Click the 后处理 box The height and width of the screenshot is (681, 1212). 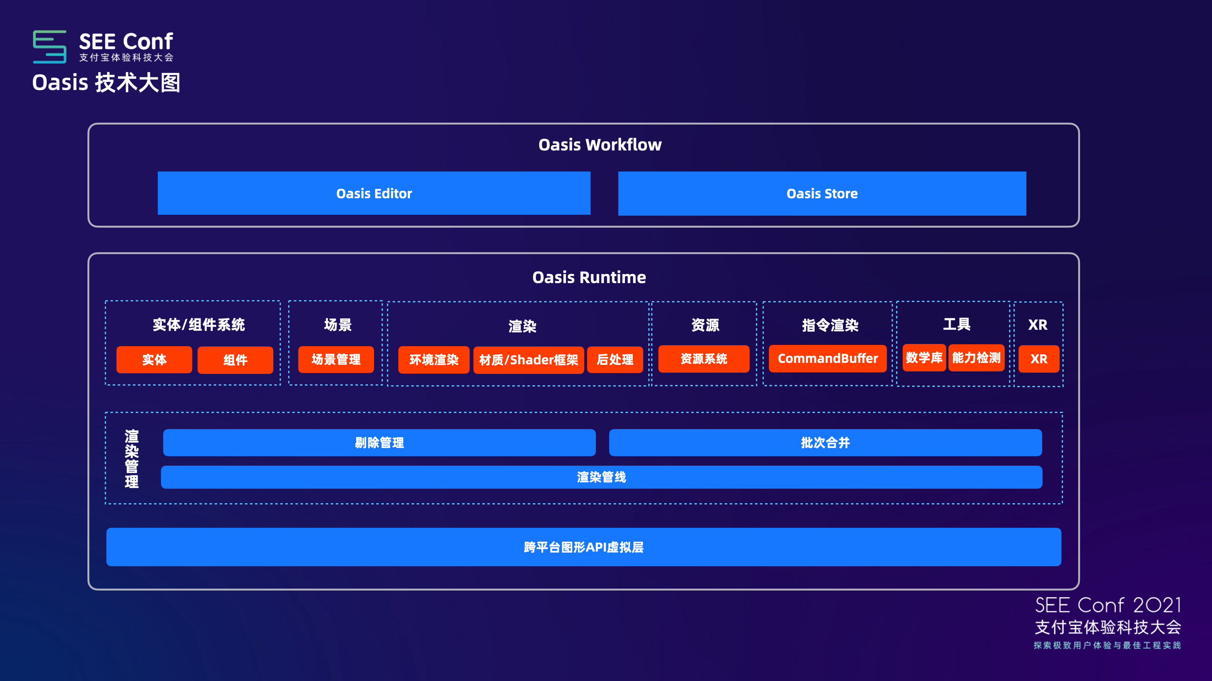(x=615, y=359)
